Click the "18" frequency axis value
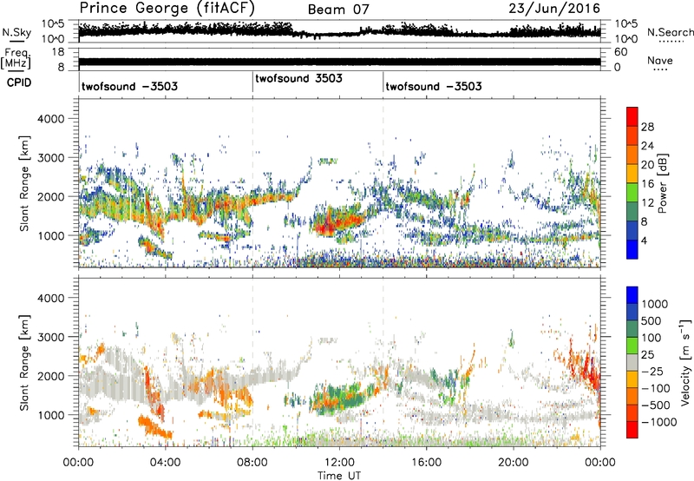The height and width of the screenshot is (481, 694). [x=57, y=52]
